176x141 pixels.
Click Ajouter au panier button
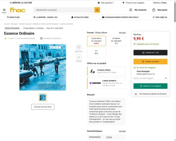pyautogui.click(x=150, y=62)
